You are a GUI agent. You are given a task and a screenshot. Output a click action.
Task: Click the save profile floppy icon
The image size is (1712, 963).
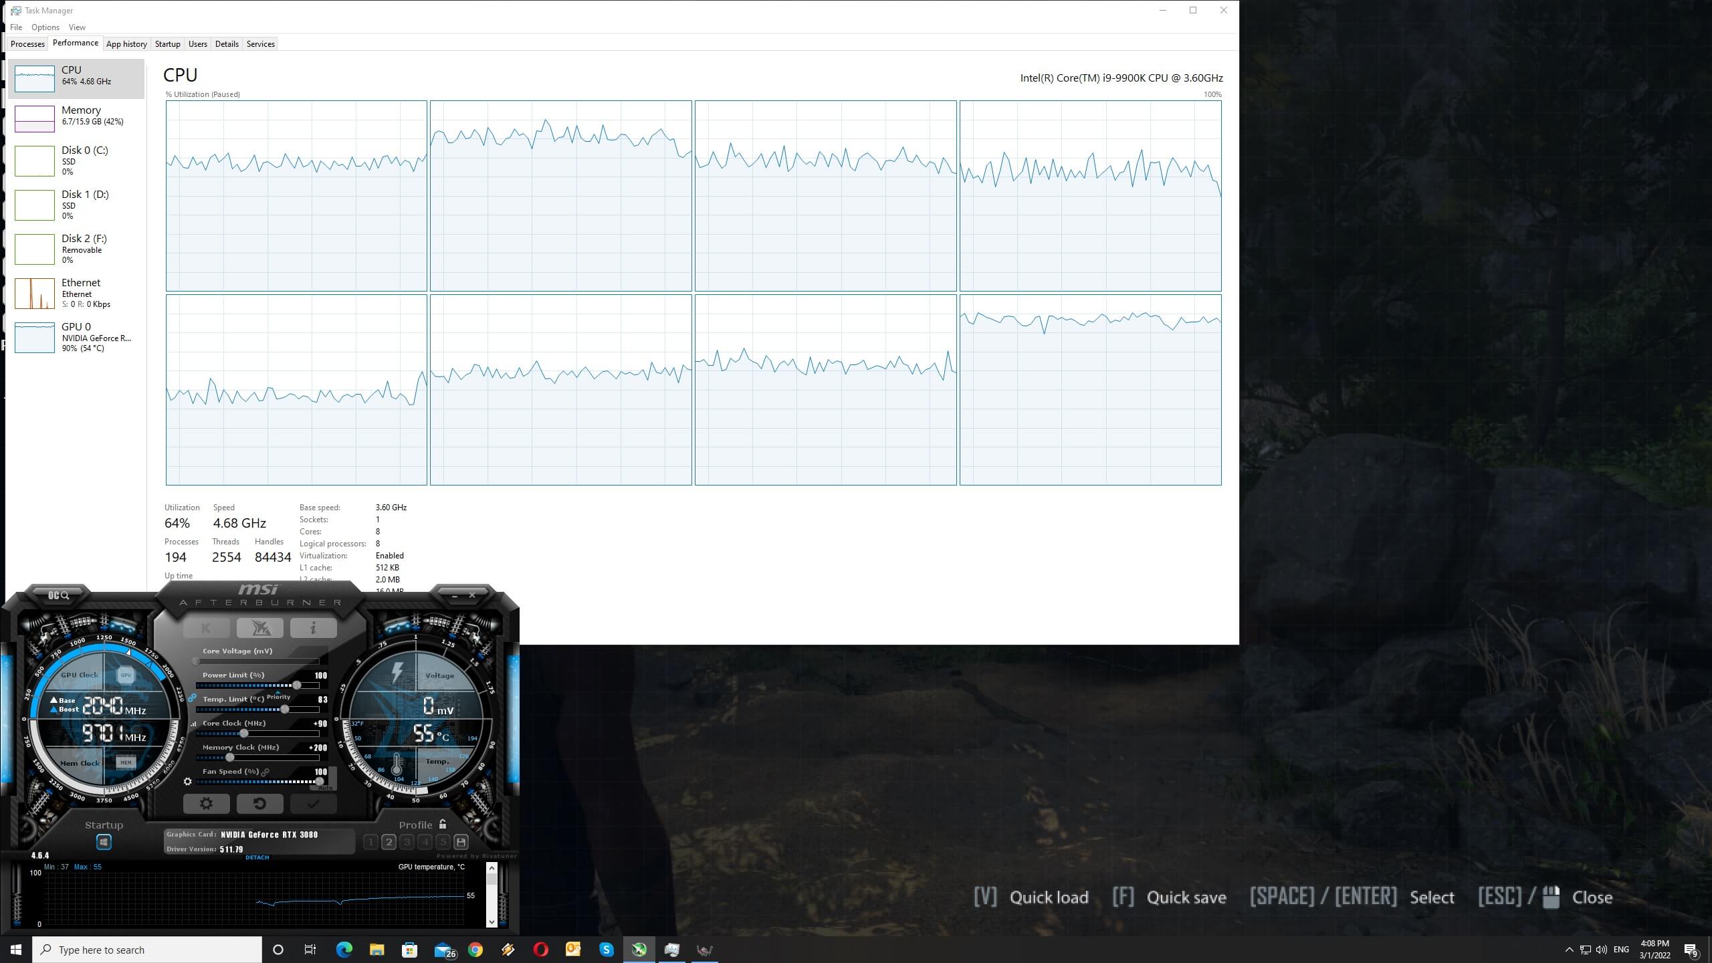tap(461, 842)
